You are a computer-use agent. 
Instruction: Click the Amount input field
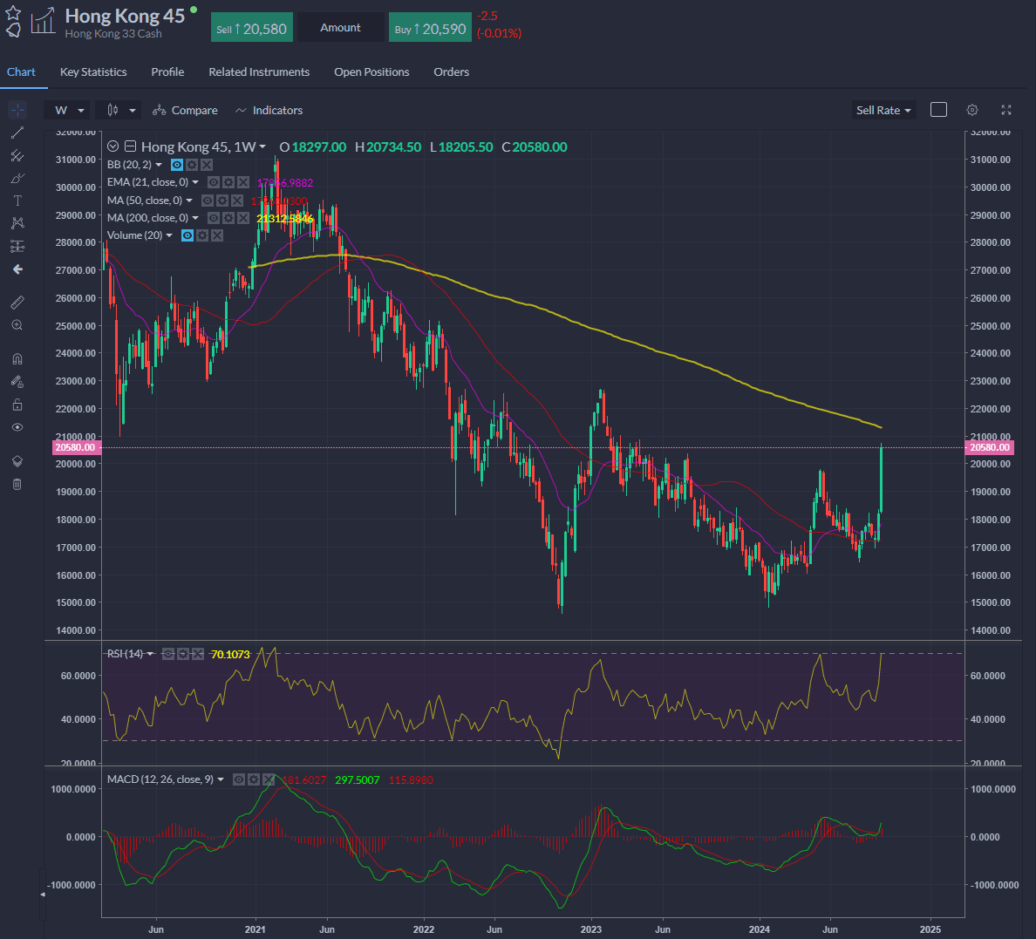[340, 28]
